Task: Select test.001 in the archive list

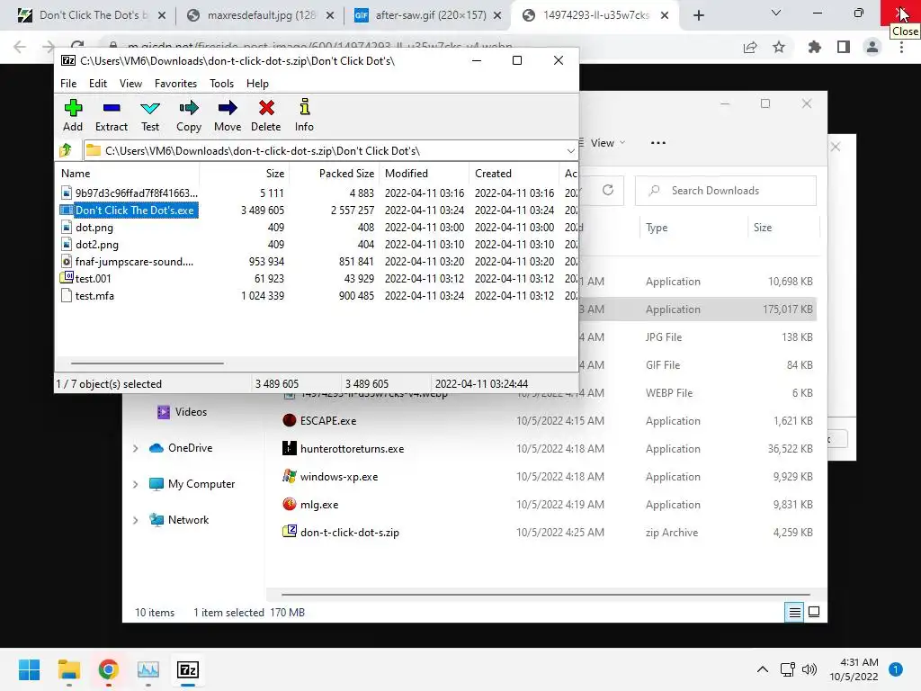Action: pos(93,279)
